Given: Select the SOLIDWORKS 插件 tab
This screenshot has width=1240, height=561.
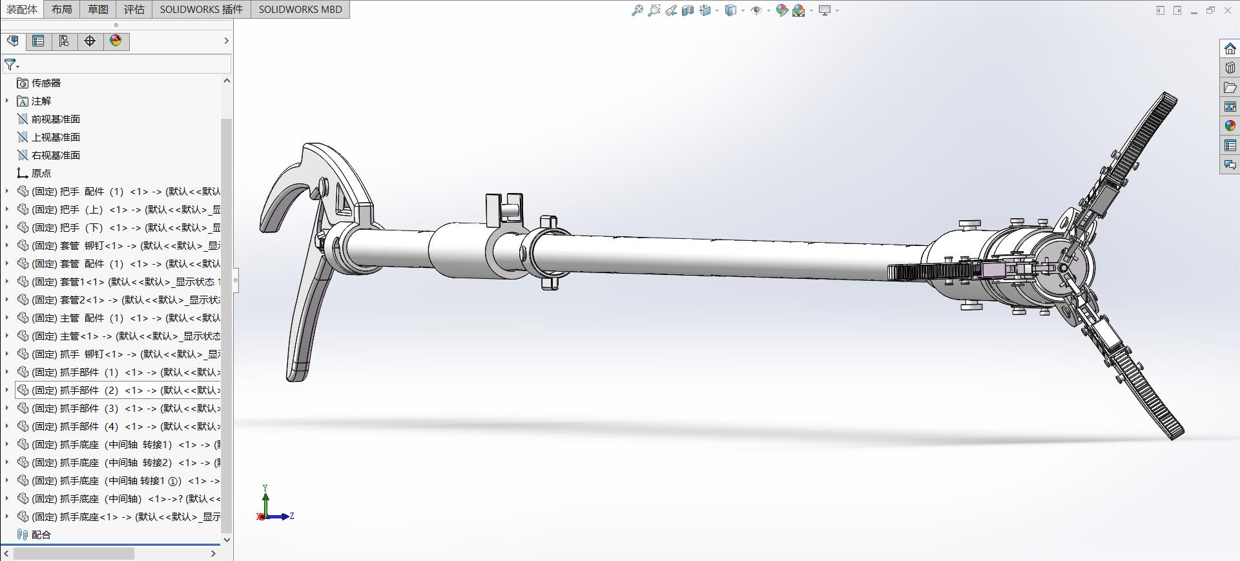Looking at the screenshot, I should (201, 9).
